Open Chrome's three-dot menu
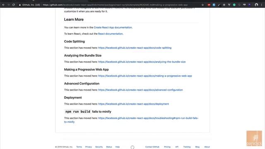Image resolution: width=265 pixels, height=149 pixels. click(x=261, y=5)
